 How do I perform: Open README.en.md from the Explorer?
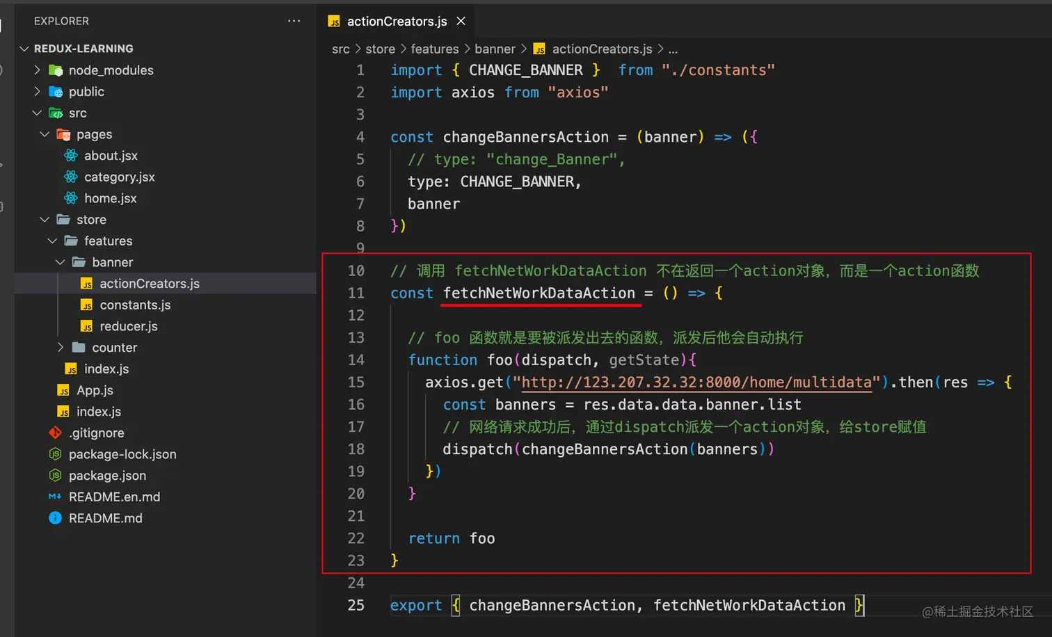[114, 497]
